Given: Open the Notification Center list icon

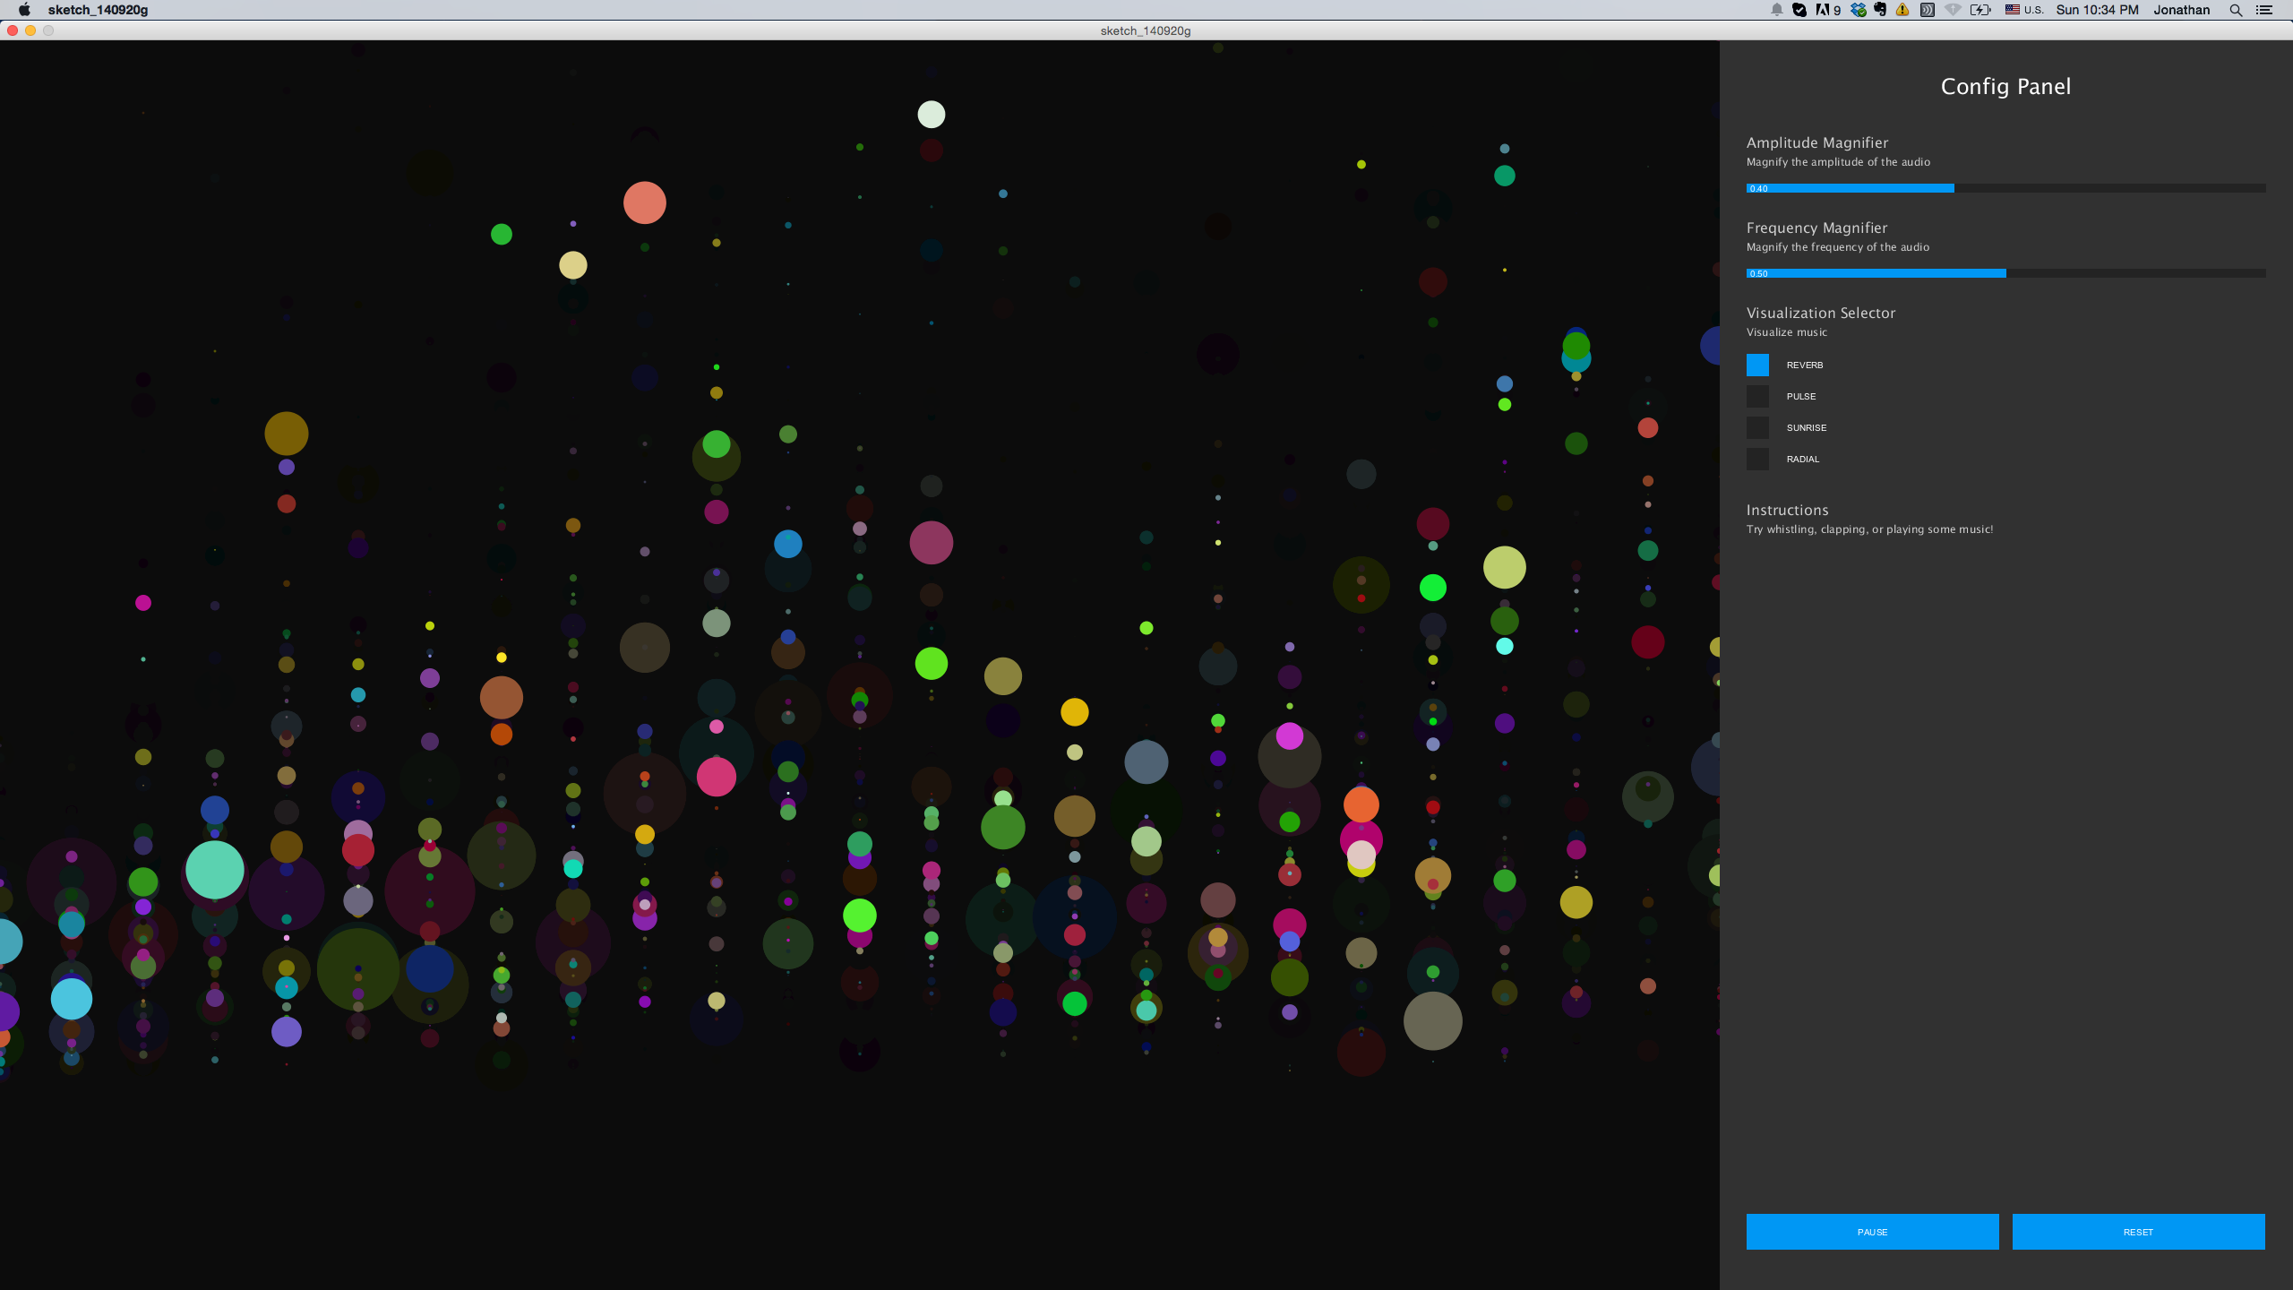Looking at the screenshot, I should pyautogui.click(x=2264, y=10).
